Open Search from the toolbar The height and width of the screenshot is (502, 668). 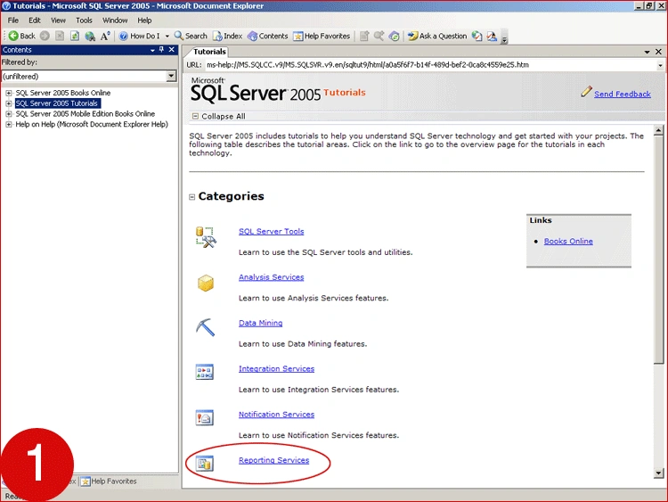[x=191, y=37]
